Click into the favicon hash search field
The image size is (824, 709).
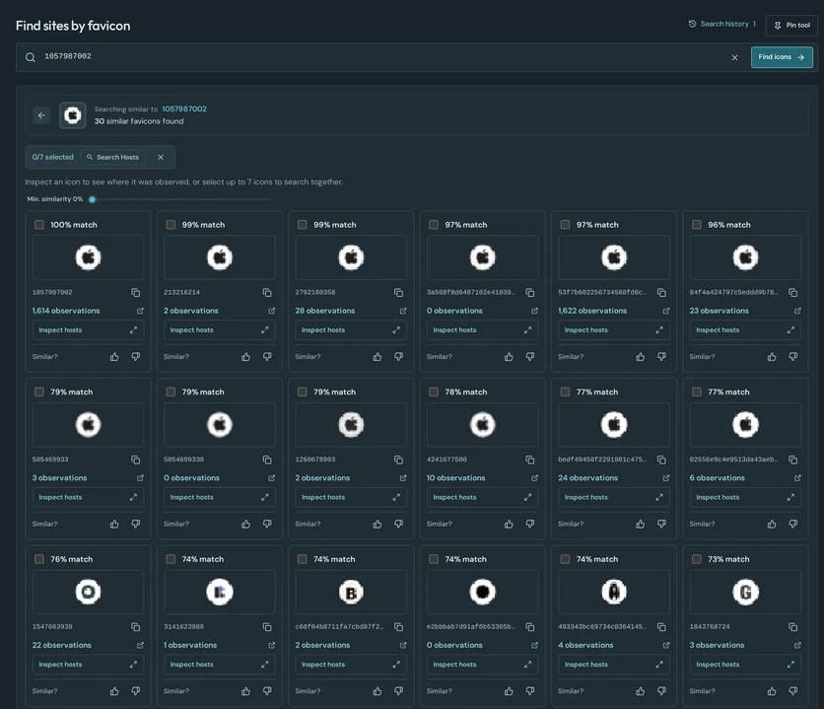pyautogui.click(x=383, y=57)
